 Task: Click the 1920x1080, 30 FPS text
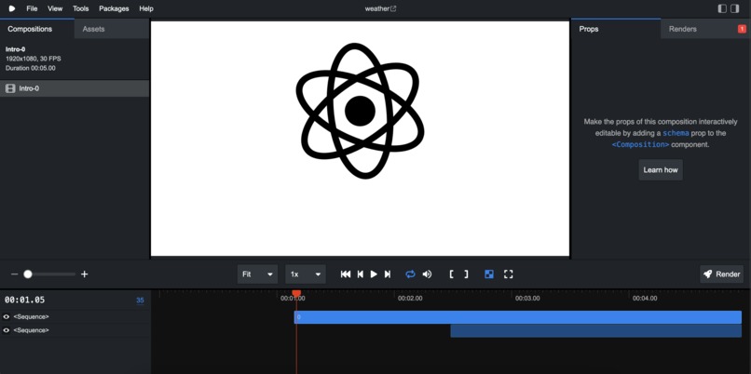tap(33, 59)
